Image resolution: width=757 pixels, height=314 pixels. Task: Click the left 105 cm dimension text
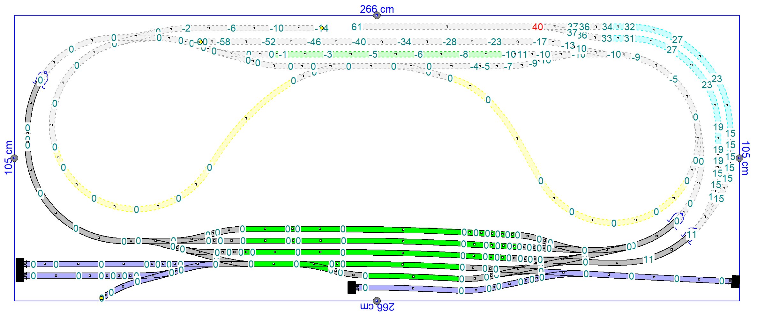pyautogui.click(x=9, y=158)
